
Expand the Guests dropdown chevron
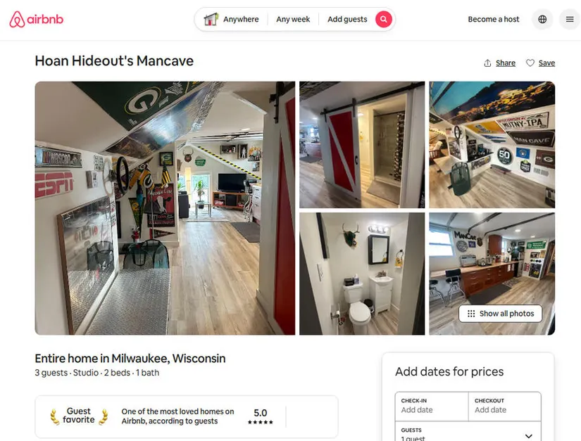529,436
